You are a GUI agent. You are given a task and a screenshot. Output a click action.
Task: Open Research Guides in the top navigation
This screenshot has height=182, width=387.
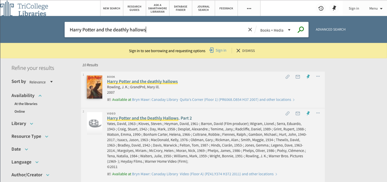coord(135,8)
